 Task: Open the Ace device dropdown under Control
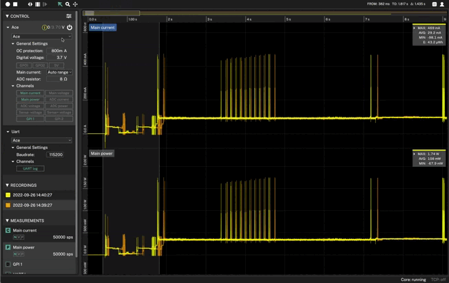[x=41, y=36]
